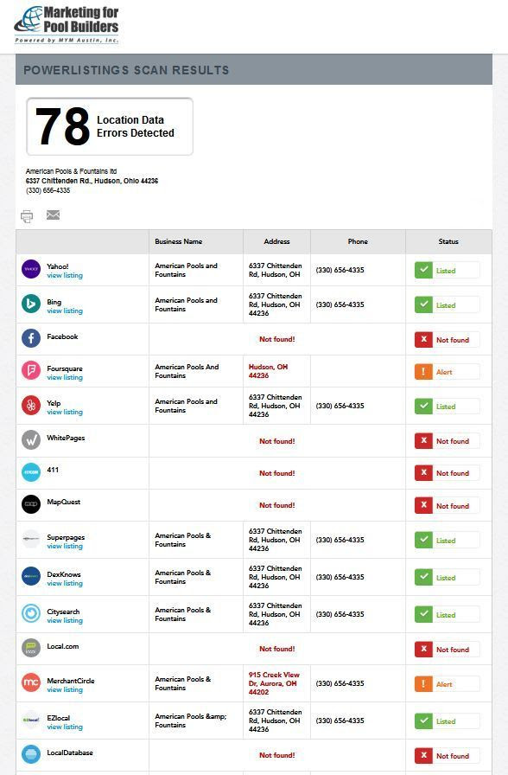This screenshot has width=508, height=775.
Task: Open Foursquare view listing link
Action: pos(65,378)
